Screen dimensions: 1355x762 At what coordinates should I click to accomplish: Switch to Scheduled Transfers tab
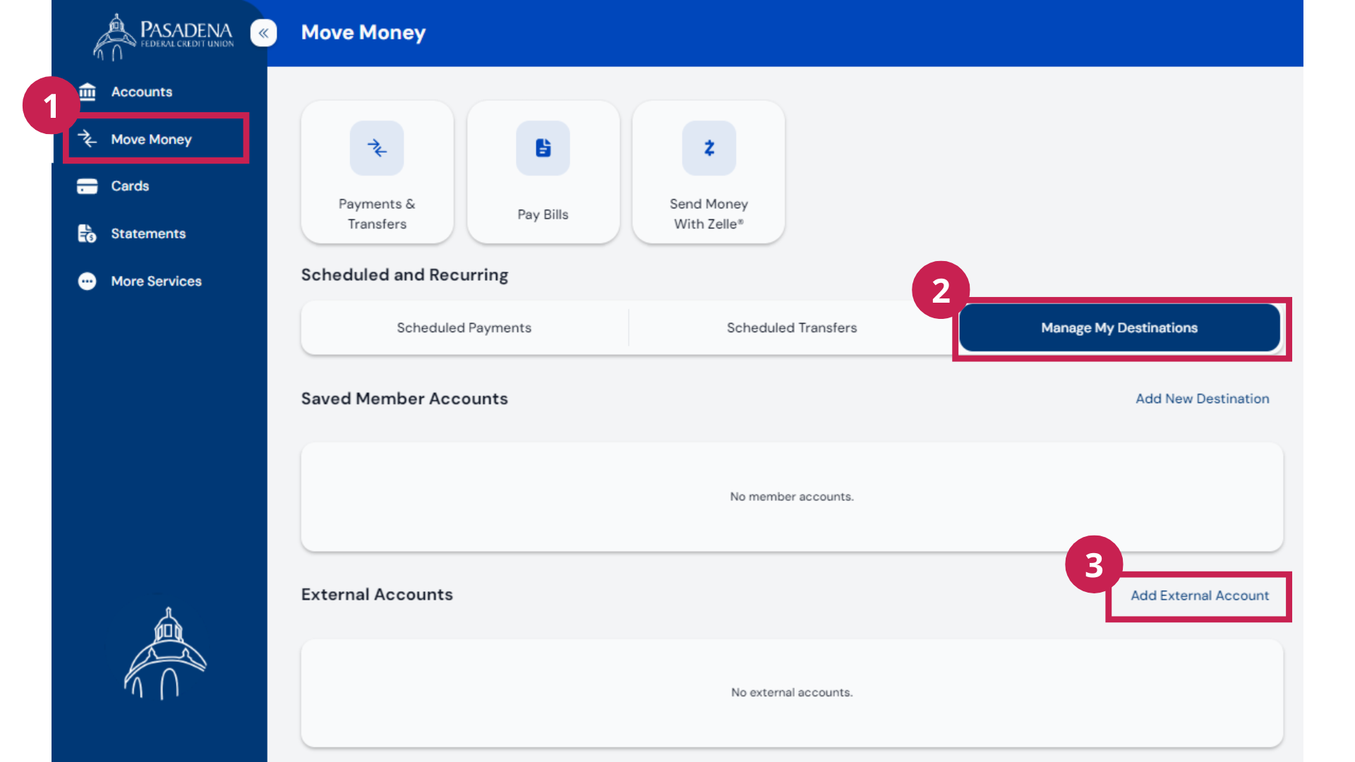click(x=791, y=327)
